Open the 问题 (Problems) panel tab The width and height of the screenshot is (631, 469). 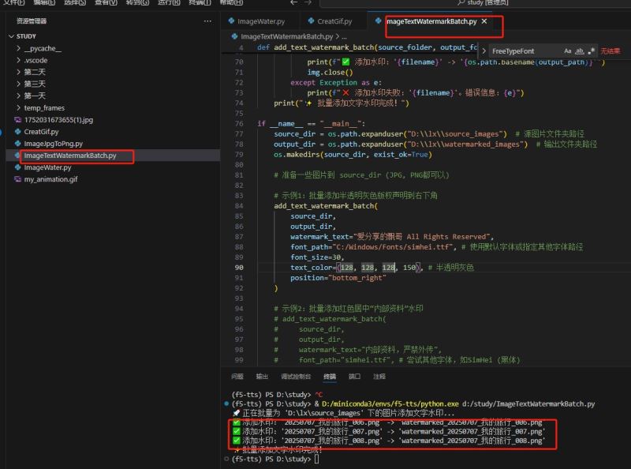tap(237, 377)
